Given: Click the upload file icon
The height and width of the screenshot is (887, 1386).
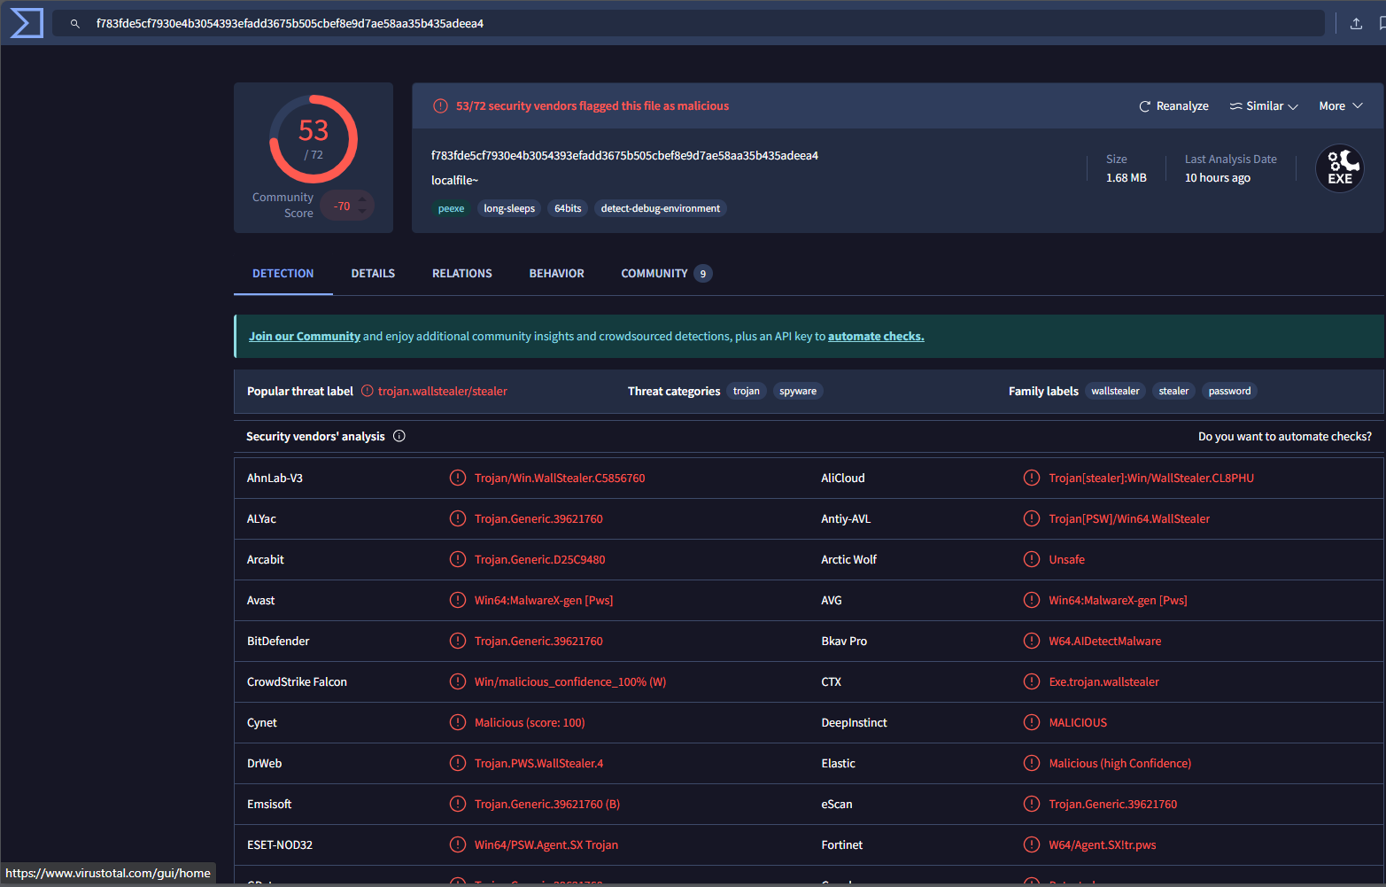Looking at the screenshot, I should tap(1356, 24).
